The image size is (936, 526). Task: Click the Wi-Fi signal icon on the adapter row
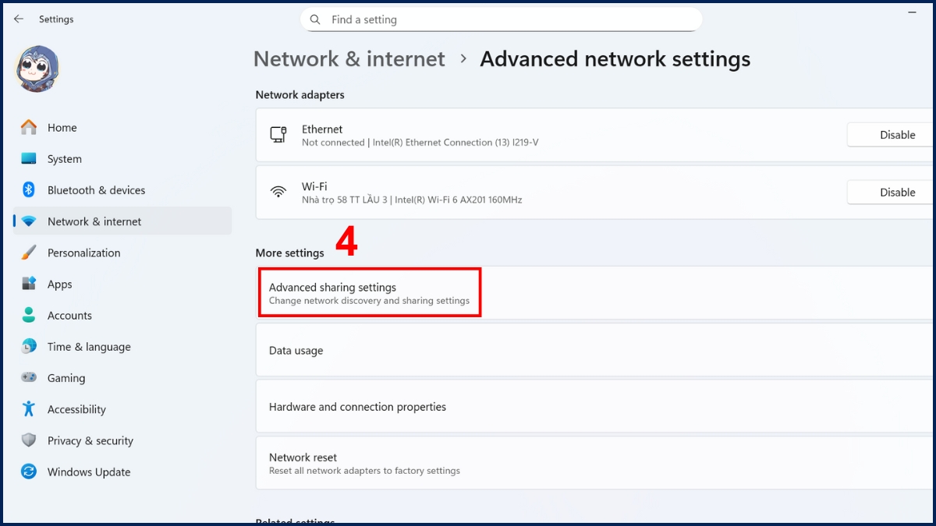(x=278, y=189)
